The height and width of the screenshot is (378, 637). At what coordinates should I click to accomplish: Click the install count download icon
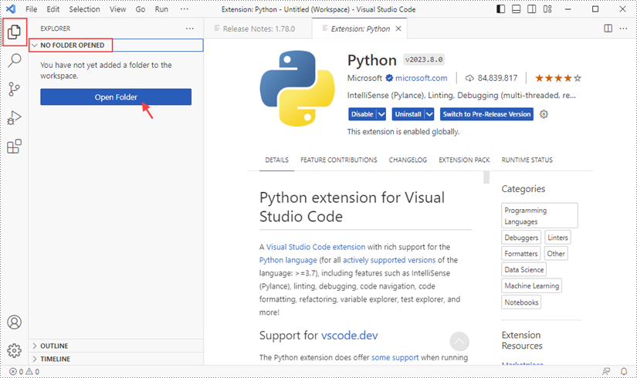pos(469,78)
